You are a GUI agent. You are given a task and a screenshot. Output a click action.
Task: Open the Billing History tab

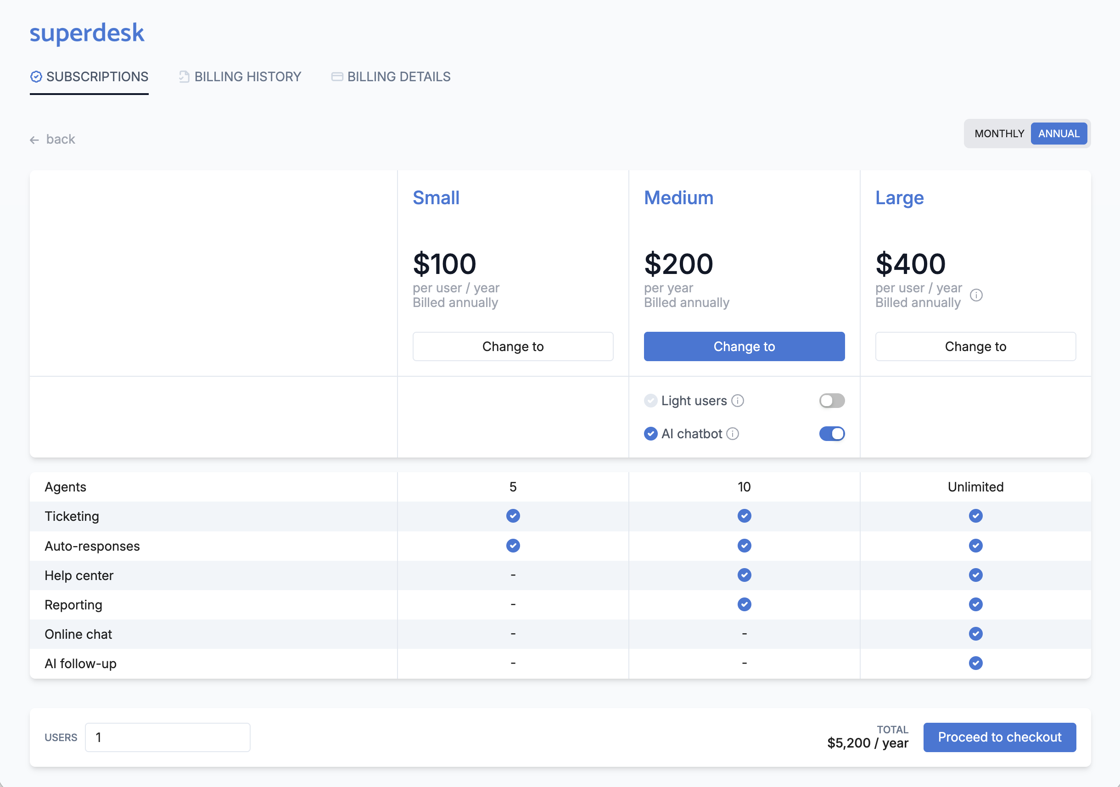coord(240,77)
